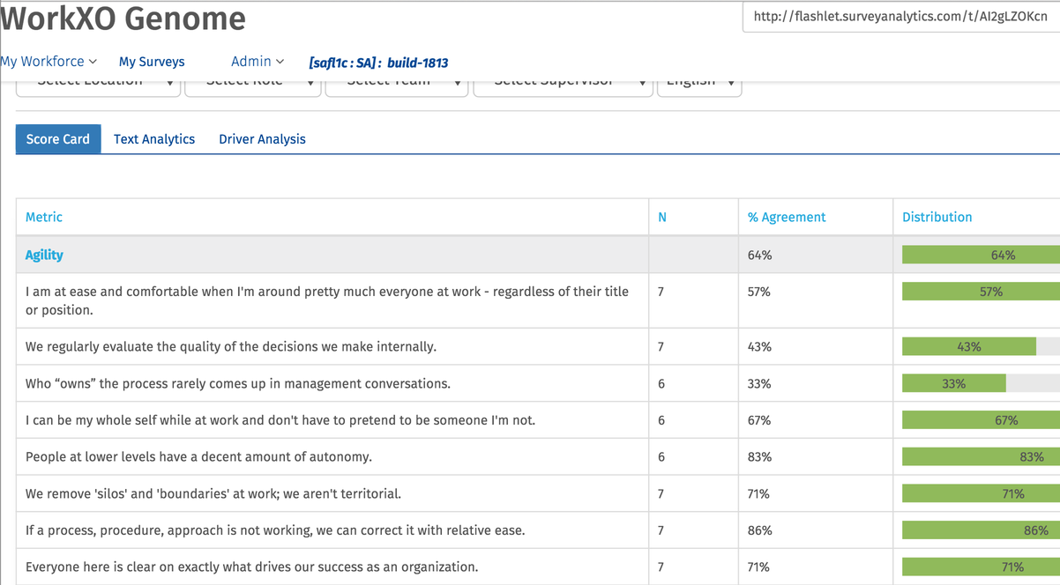This screenshot has height=585, width=1060.
Task: Go to My Surveys
Action: pos(152,62)
